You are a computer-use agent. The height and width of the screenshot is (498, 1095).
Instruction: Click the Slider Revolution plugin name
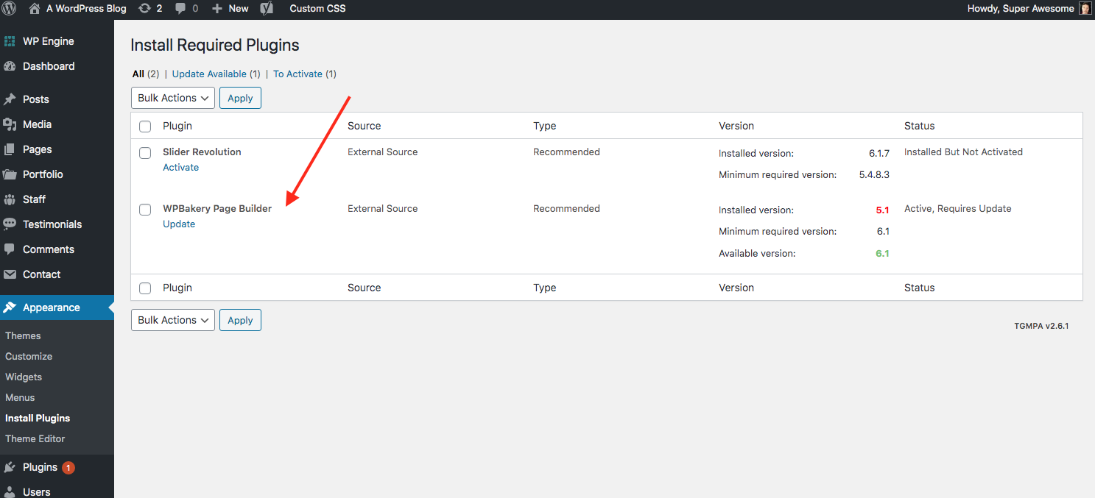coord(202,152)
